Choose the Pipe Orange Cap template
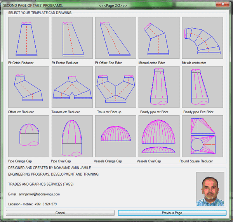The image size is (233, 222). tap(28, 136)
